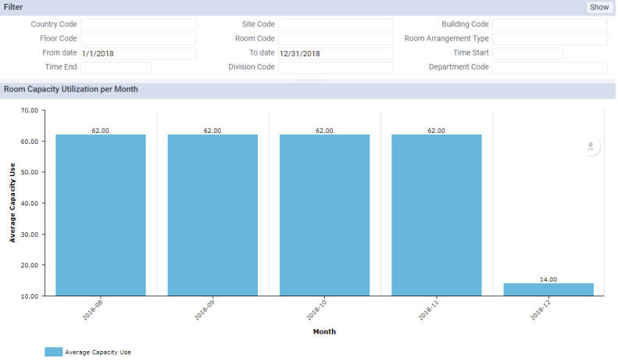Focus the Floor Code field
The width and height of the screenshot is (618, 362).
[x=138, y=39]
